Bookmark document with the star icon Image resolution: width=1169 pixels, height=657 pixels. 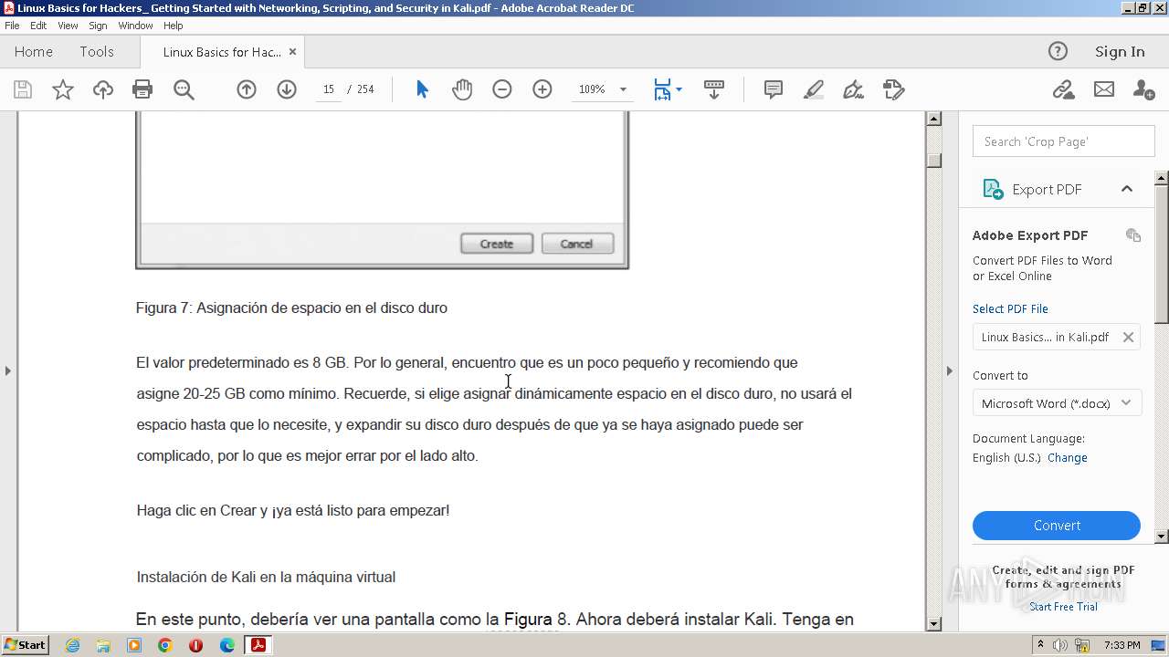pyautogui.click(x=63, y=89)
